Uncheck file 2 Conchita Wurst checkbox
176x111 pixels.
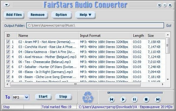tap(8, 47)
